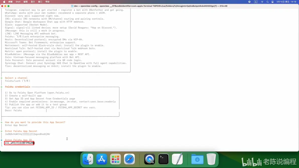Show the date and time panel
The height and width of the screenshot is (168, 299).
[x=286, y=2]
